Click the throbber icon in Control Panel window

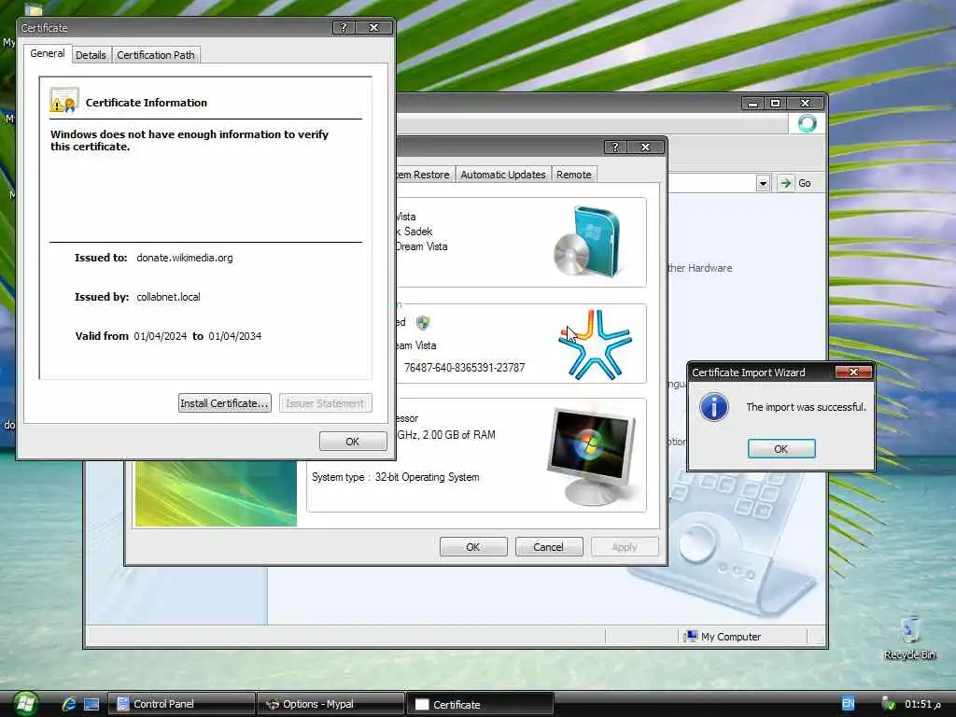[x=808, y=123]
